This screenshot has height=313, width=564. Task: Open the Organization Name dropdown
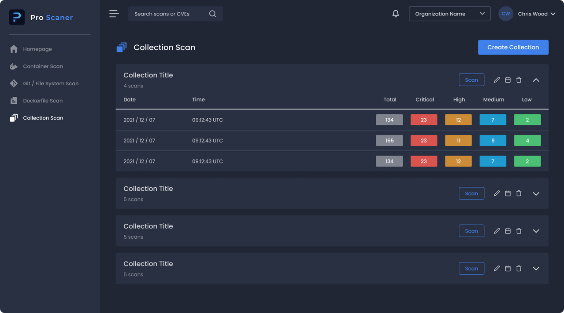449,14
